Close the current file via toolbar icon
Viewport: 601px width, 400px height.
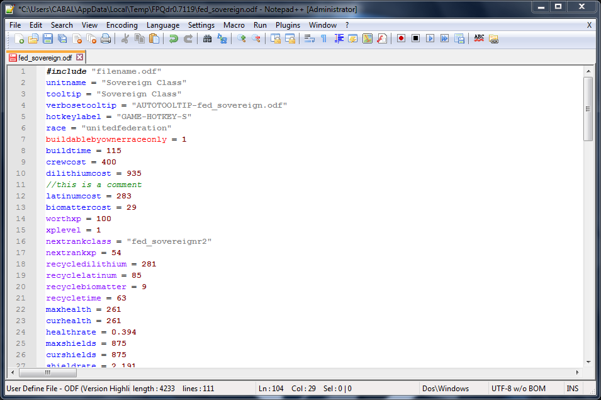[77, 38]
